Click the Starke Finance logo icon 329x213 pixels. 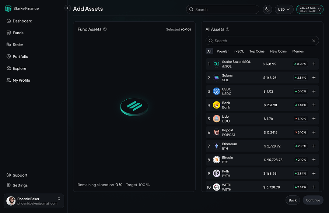[8, 8]
